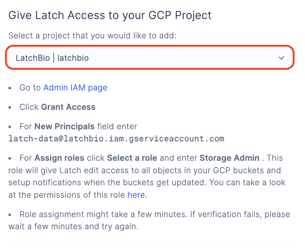305x249 pixels.
Task: Click the chevron arrow in project selector
Action: click(x=281, y=58)
